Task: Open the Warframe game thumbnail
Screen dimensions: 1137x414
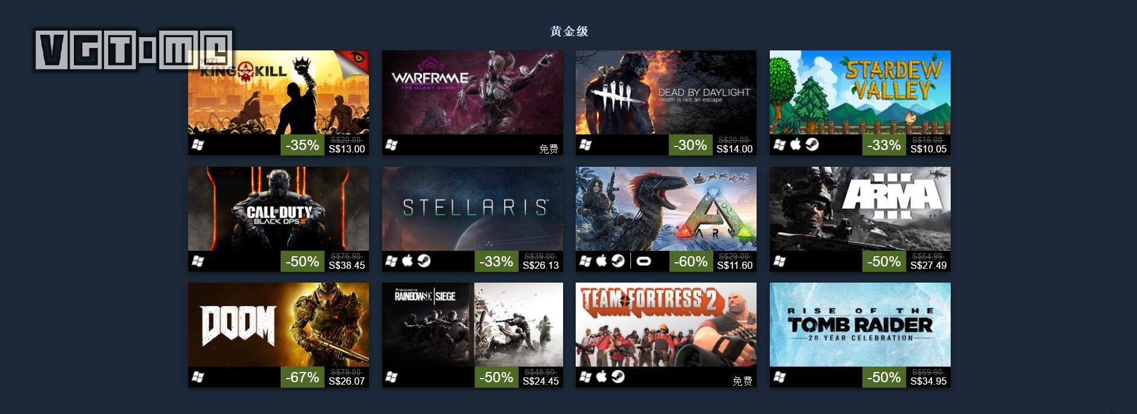Action: pos(472,92)
